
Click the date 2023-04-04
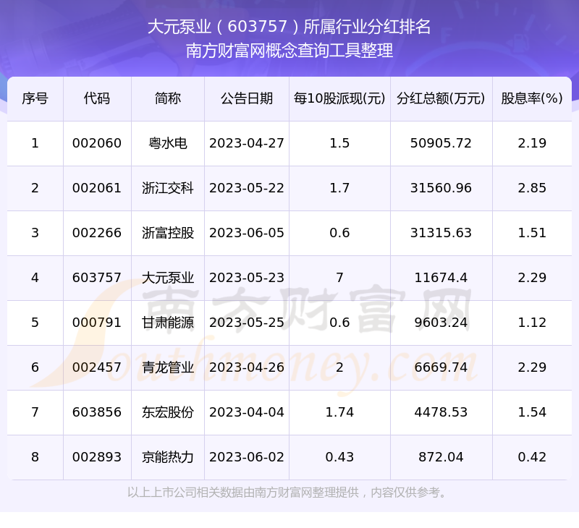point(247,412)
